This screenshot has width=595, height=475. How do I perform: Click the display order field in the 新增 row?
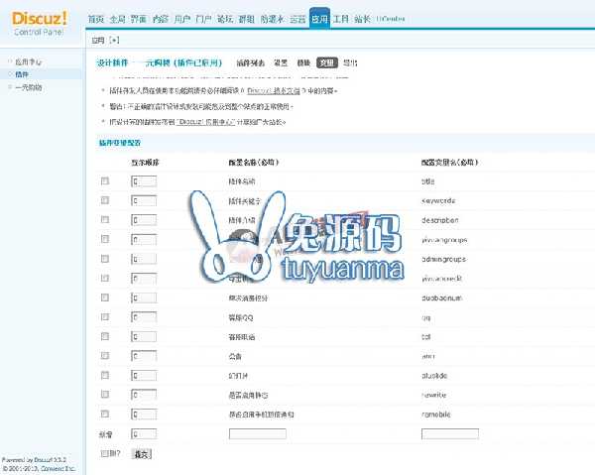click(x=144, y=434)
